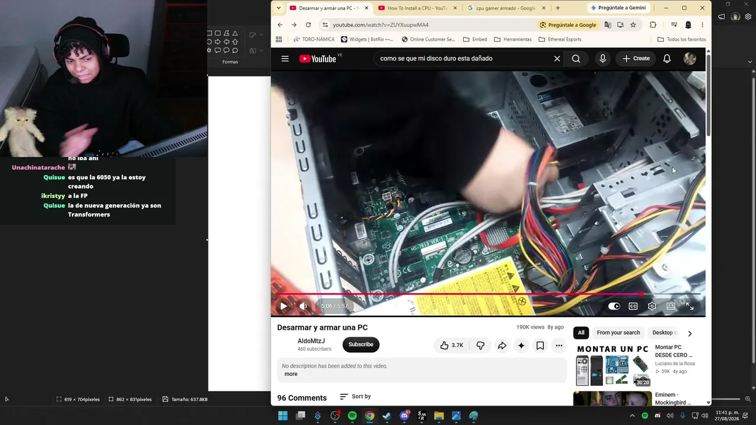This screenshot has width=756, height=425.
Task: Open Chrome three-dot menu
Action: click(x=702, y=25)
